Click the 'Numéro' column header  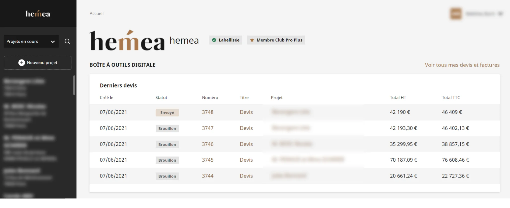(210, 98)
